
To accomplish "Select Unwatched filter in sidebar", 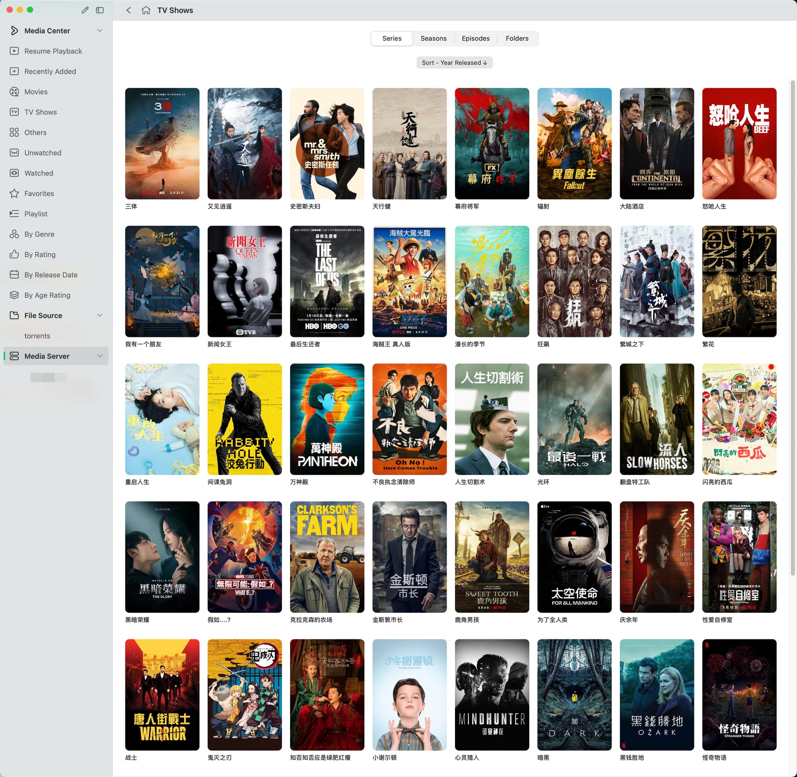I will click(x=43, y=153).
